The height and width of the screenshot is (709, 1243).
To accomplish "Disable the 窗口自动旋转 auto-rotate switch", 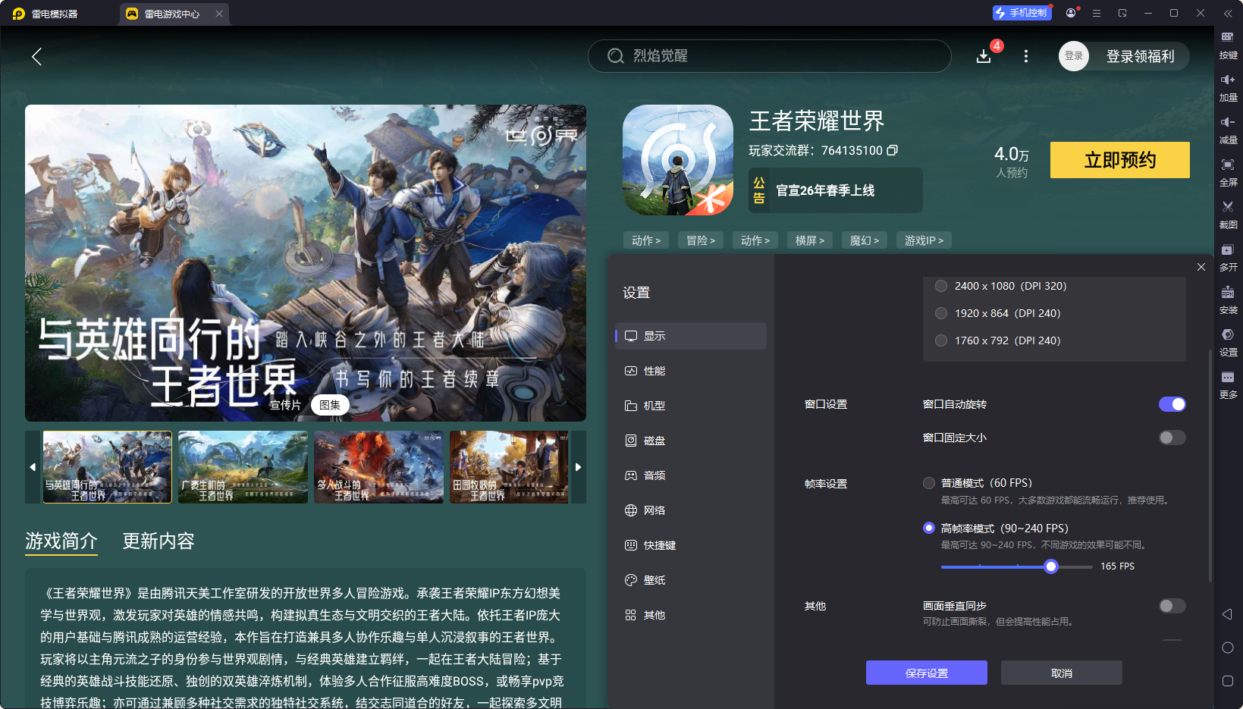I will pos(1172,404).
